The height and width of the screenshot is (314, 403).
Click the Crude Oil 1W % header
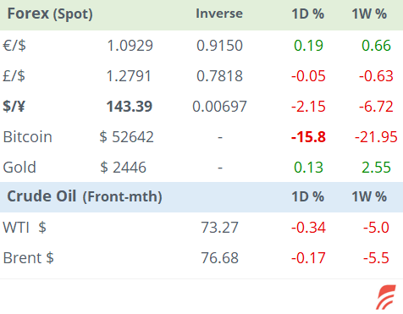tap(369, 196)
